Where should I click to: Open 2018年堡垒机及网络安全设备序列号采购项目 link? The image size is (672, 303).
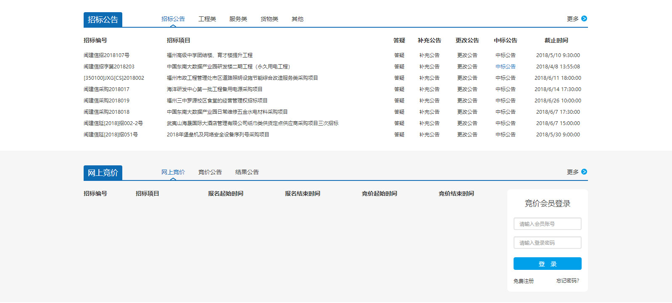[218, 135]
